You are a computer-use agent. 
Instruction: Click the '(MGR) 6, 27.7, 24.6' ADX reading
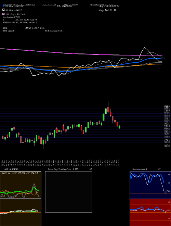coord(35,28)
